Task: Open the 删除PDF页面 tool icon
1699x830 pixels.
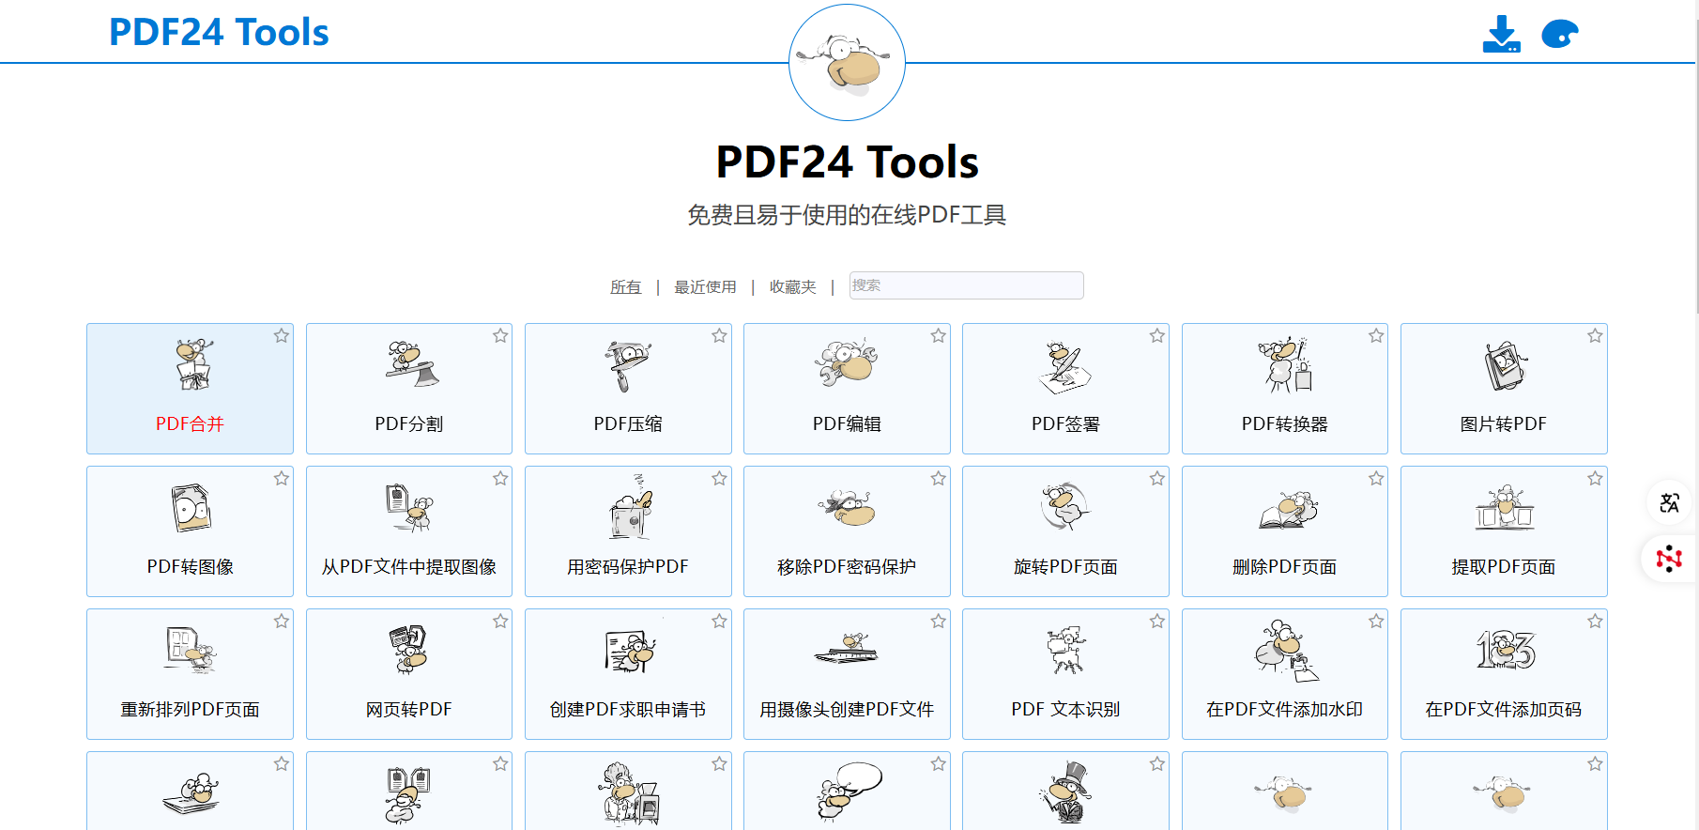Action: (x=1288, y=509)
